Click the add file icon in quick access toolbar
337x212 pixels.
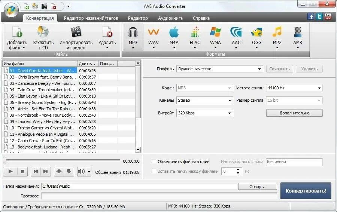coord(27,6)
